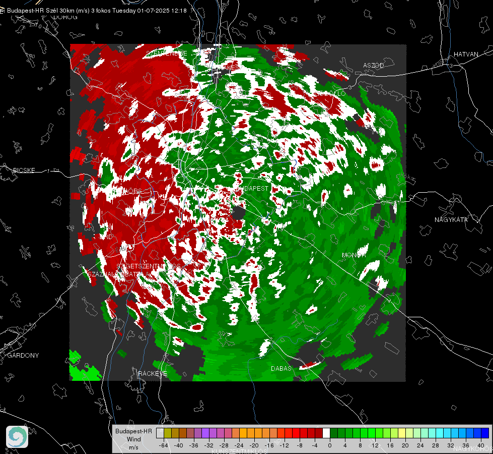Click the '-64' legend value
The height and width of the screenshot is (454, 493).
(164, 445)
